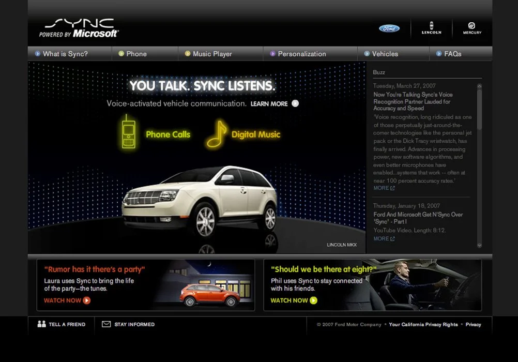Open Ford And Microsoft Get N'Sync headline

(418, 218)
